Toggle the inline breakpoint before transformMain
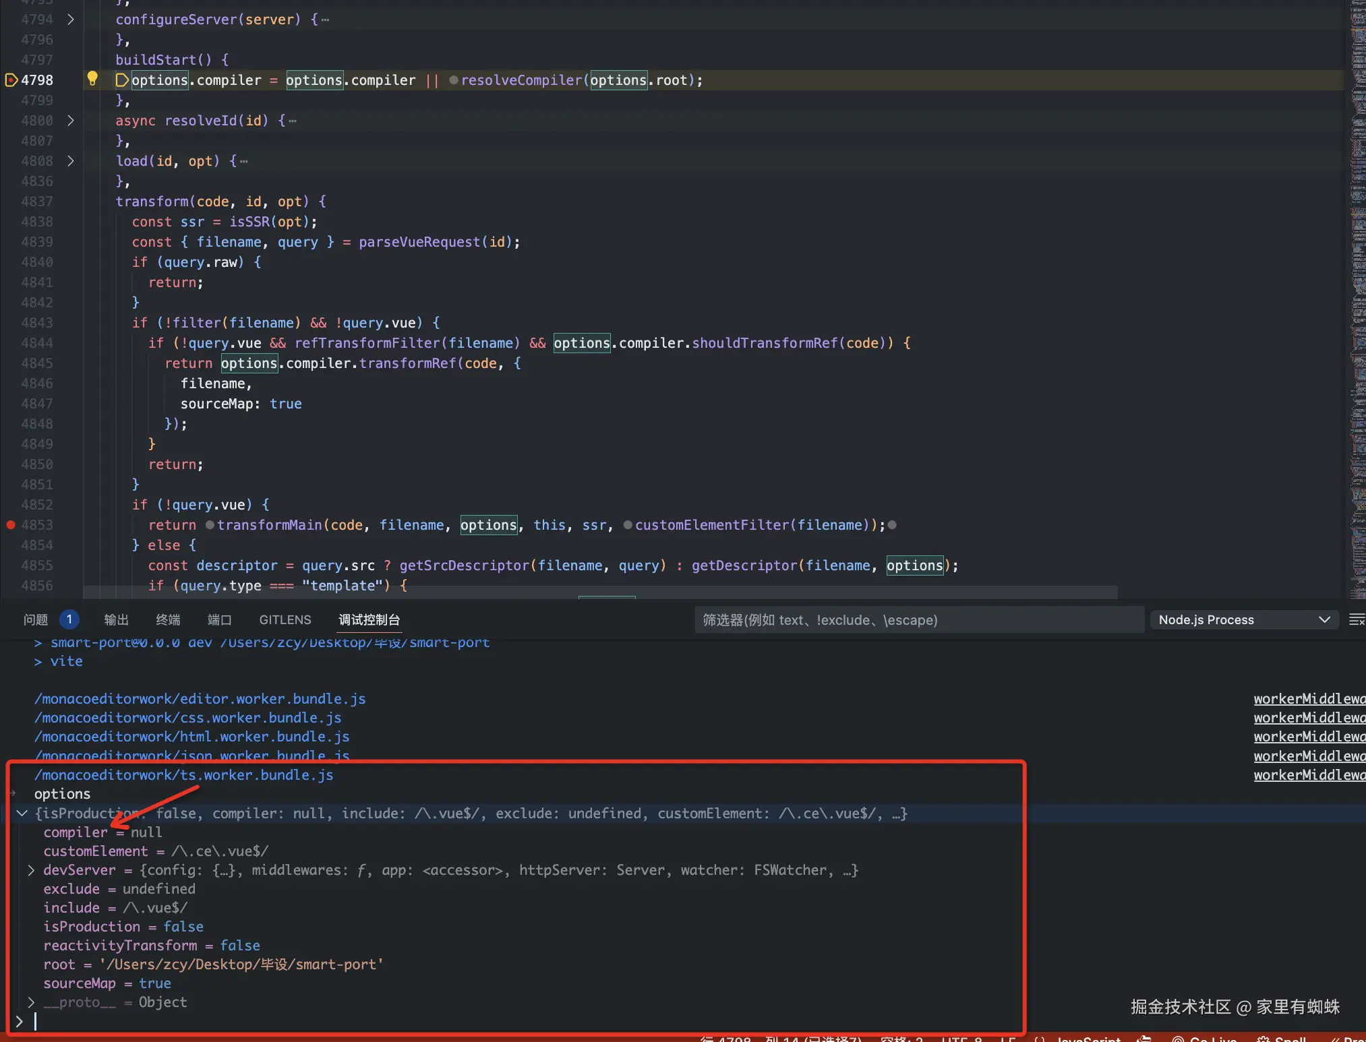Screen dimensions: 1366x1042 (x=210, y=525)
